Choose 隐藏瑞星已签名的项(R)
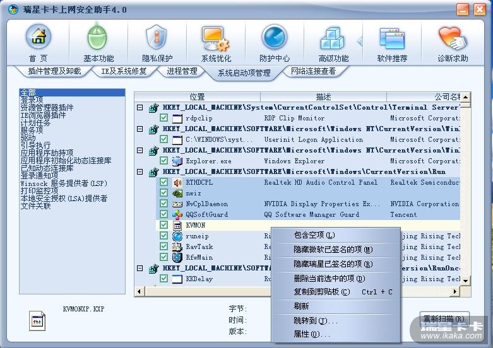 [335, 264]
